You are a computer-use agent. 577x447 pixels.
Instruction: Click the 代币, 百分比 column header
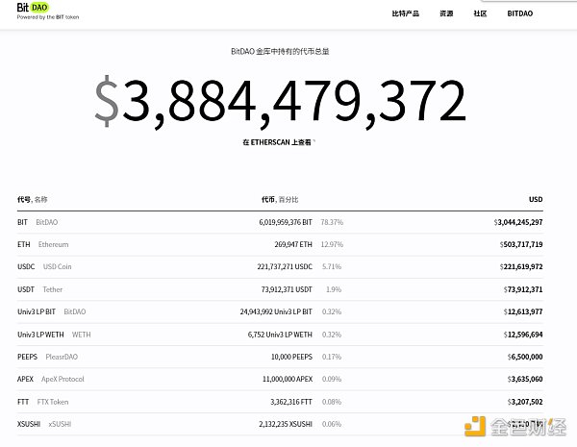(x=280, y=200)
